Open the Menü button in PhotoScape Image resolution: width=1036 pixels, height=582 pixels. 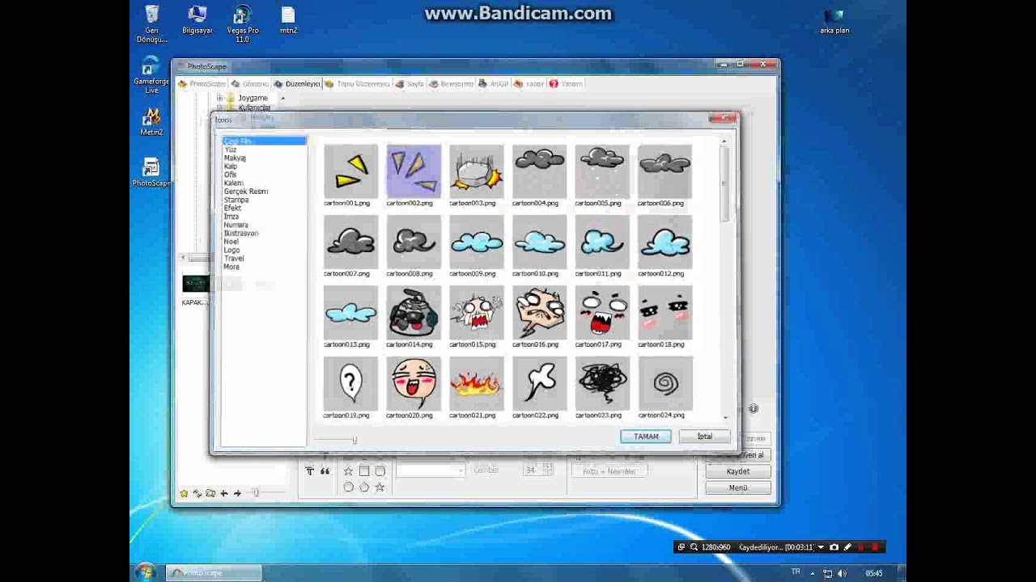[x=738, y=487]
